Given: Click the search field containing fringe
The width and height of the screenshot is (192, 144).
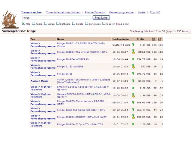Looking at the screenshot, I should [57, 17].
